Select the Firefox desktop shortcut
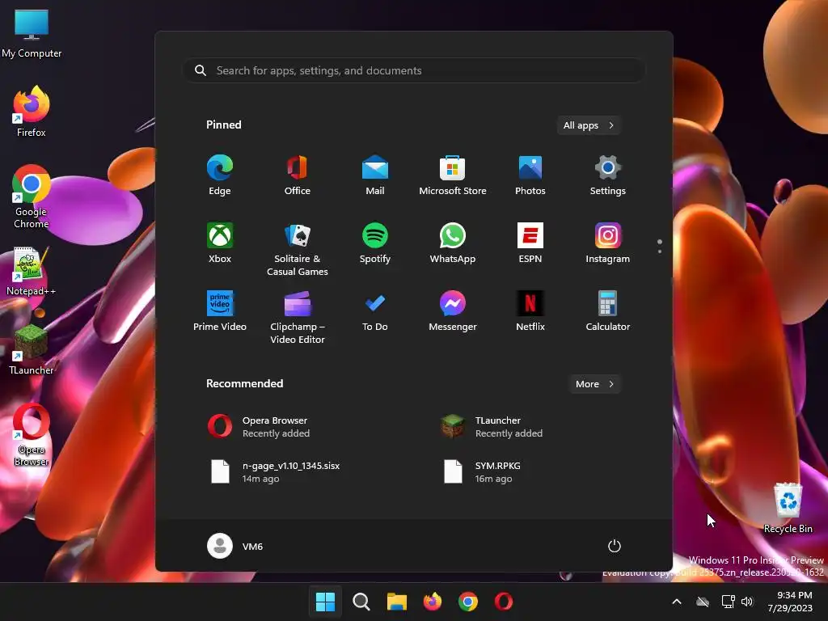The width and height of the screenshot is (828, 621). (x=32, y=112)
